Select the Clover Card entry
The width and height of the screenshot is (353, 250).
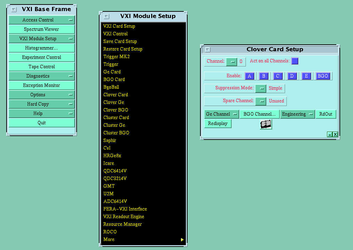[x=143, y=95]
